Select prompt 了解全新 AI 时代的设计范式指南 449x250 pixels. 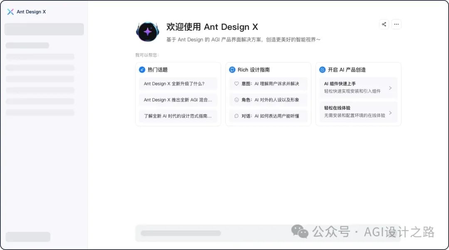[178, 116]
